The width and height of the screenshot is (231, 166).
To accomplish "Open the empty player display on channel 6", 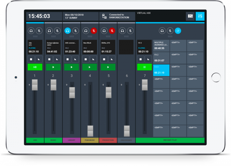I will 126,47.
